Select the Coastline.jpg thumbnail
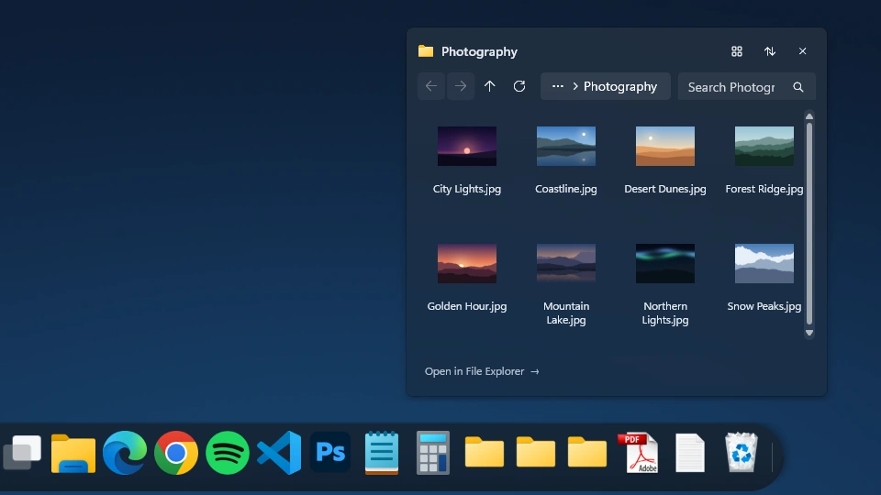Viewport: 881px width, 495px height. [566, 146]
